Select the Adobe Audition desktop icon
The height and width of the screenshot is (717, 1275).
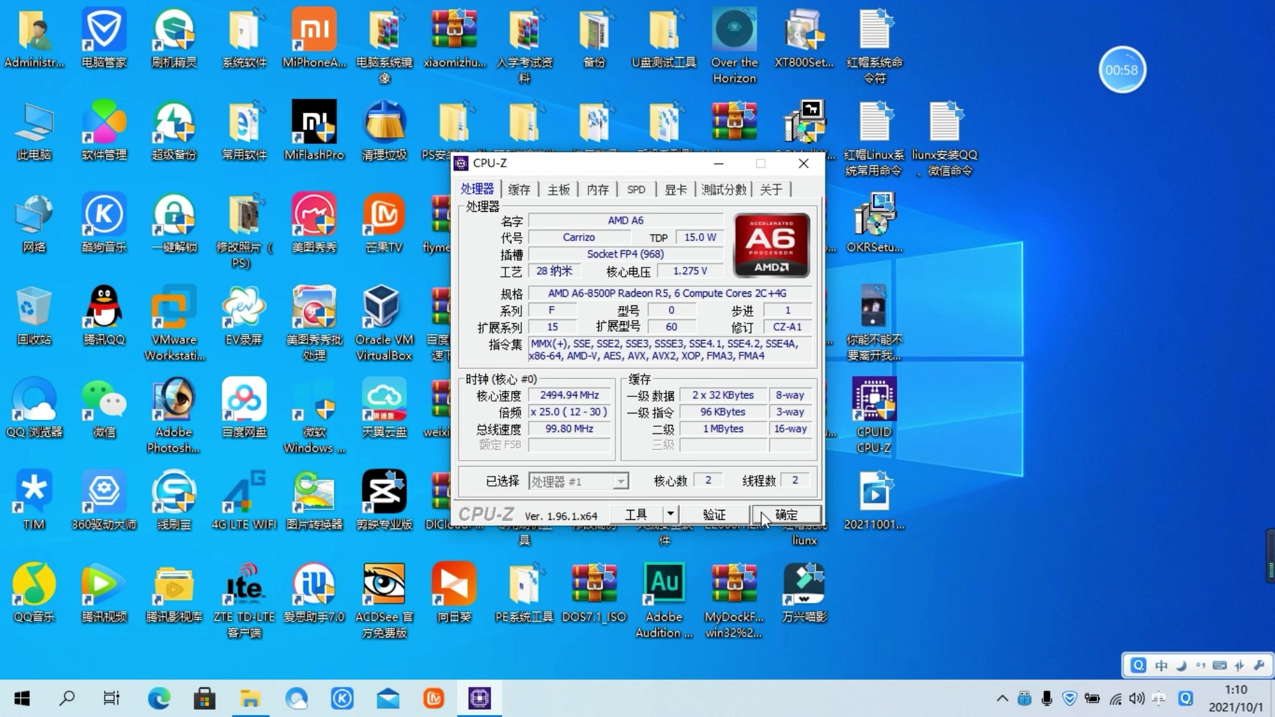[664, 601]
